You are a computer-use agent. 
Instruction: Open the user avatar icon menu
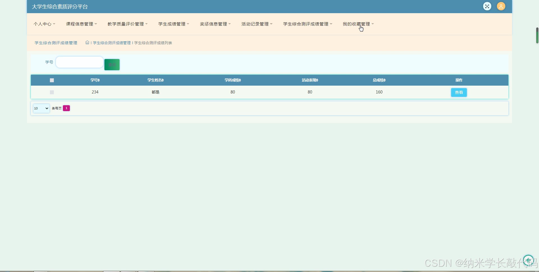[x=501, y=6]
